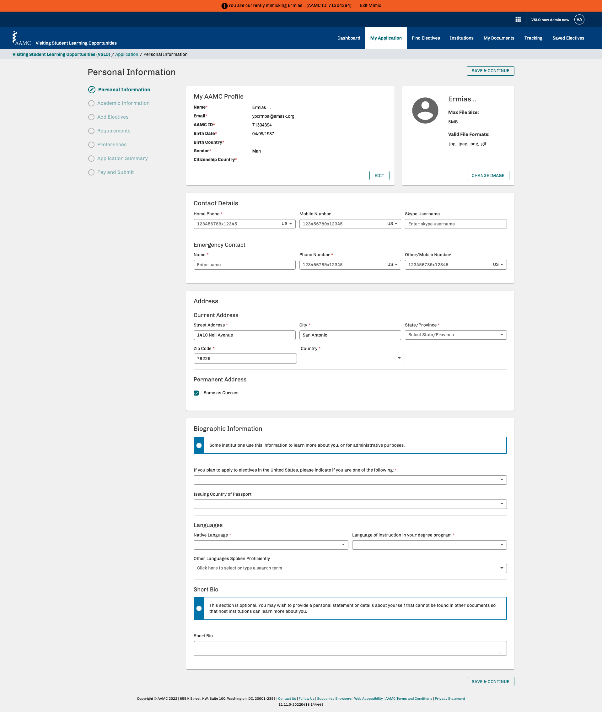Click the City input field

[350, 335]
